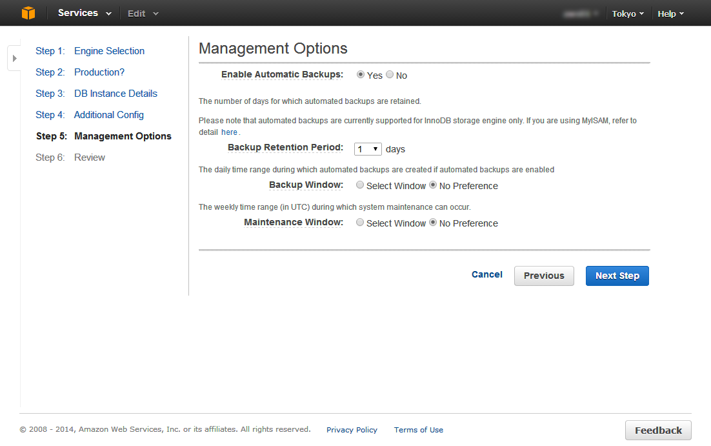Select Yes for Enable Automatic Backups
711x446 pixels.
click(x=361, y=75)
